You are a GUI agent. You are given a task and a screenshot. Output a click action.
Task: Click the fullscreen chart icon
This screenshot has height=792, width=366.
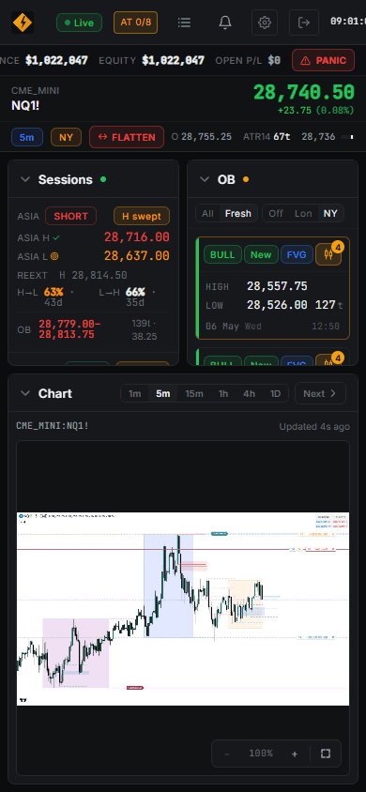pyautogui.click(x=326, y=754)
